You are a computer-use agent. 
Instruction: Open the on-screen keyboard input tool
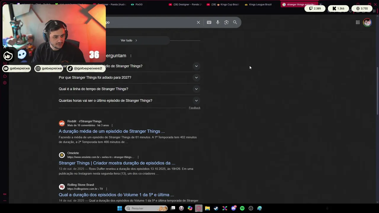(209, 22)
